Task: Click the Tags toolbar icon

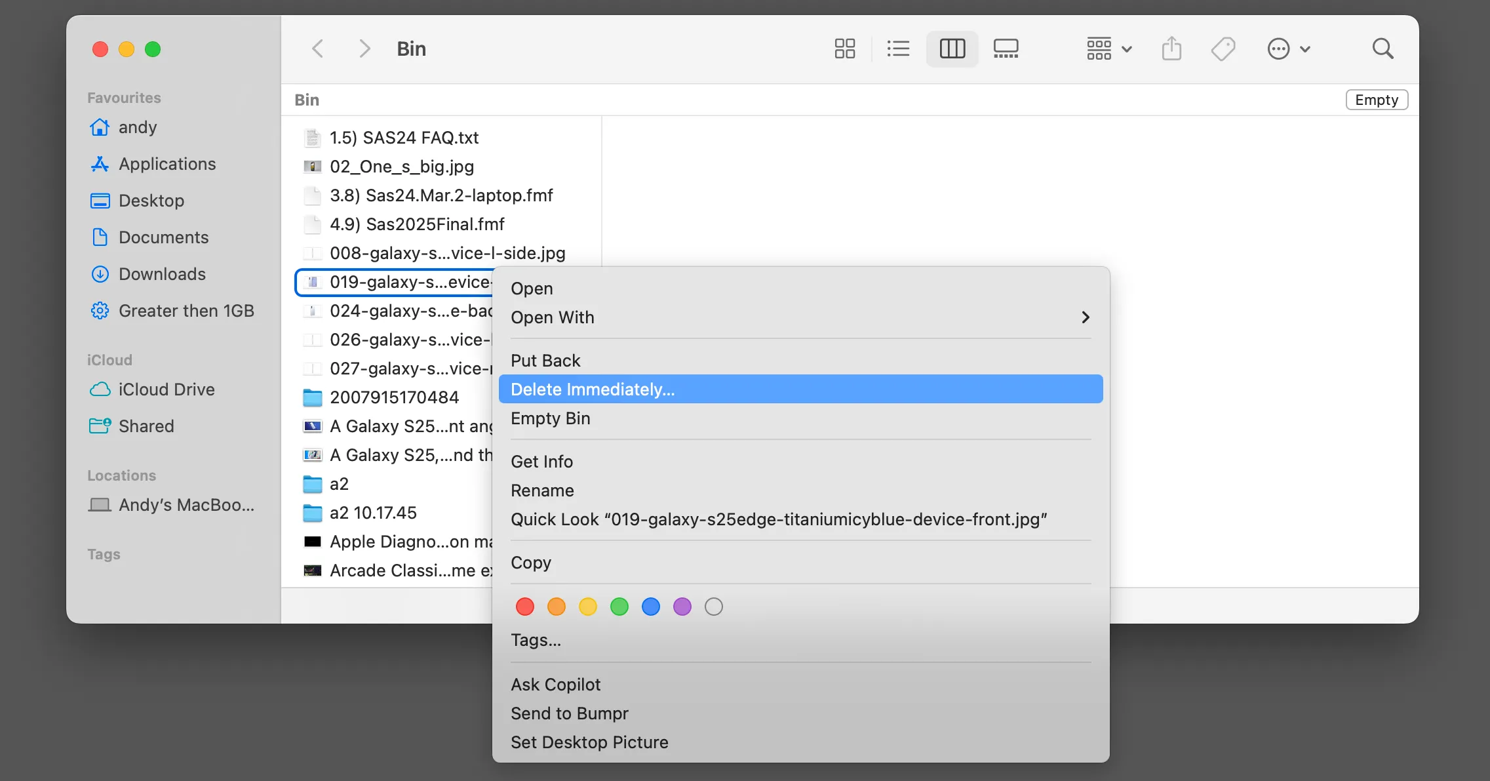Action: (1223, 49)
